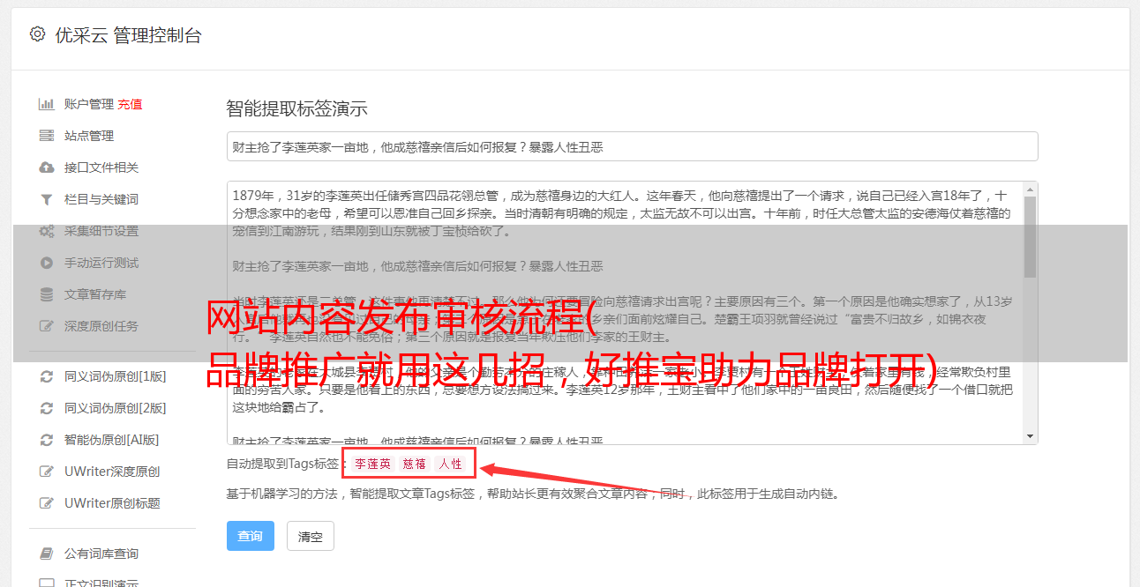1140x587 pixels.
Task: Click the 清空 clear button
Action: click(x=311, y=536)
